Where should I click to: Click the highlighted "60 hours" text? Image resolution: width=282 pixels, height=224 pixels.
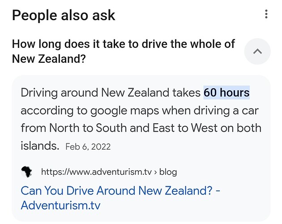pos(226,92)
